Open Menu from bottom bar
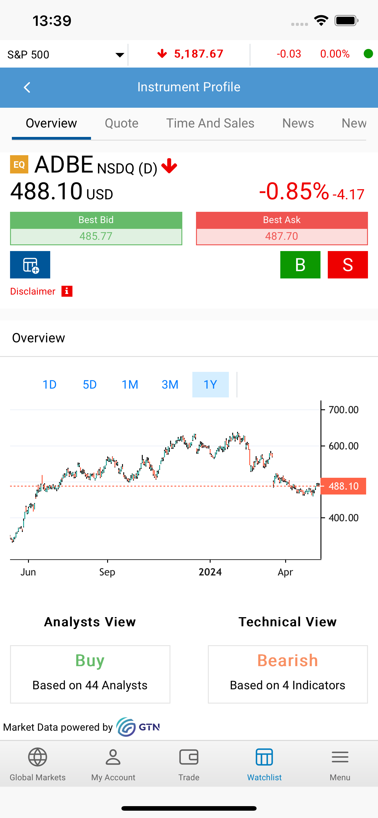378x818 pixels. tap(340, 764)
